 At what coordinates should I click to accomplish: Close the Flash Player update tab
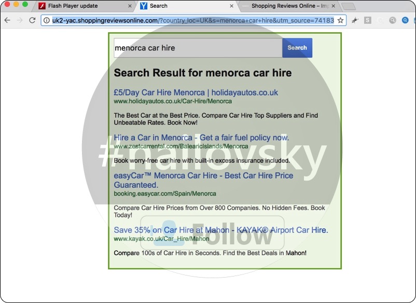click(x=130, y=6)
